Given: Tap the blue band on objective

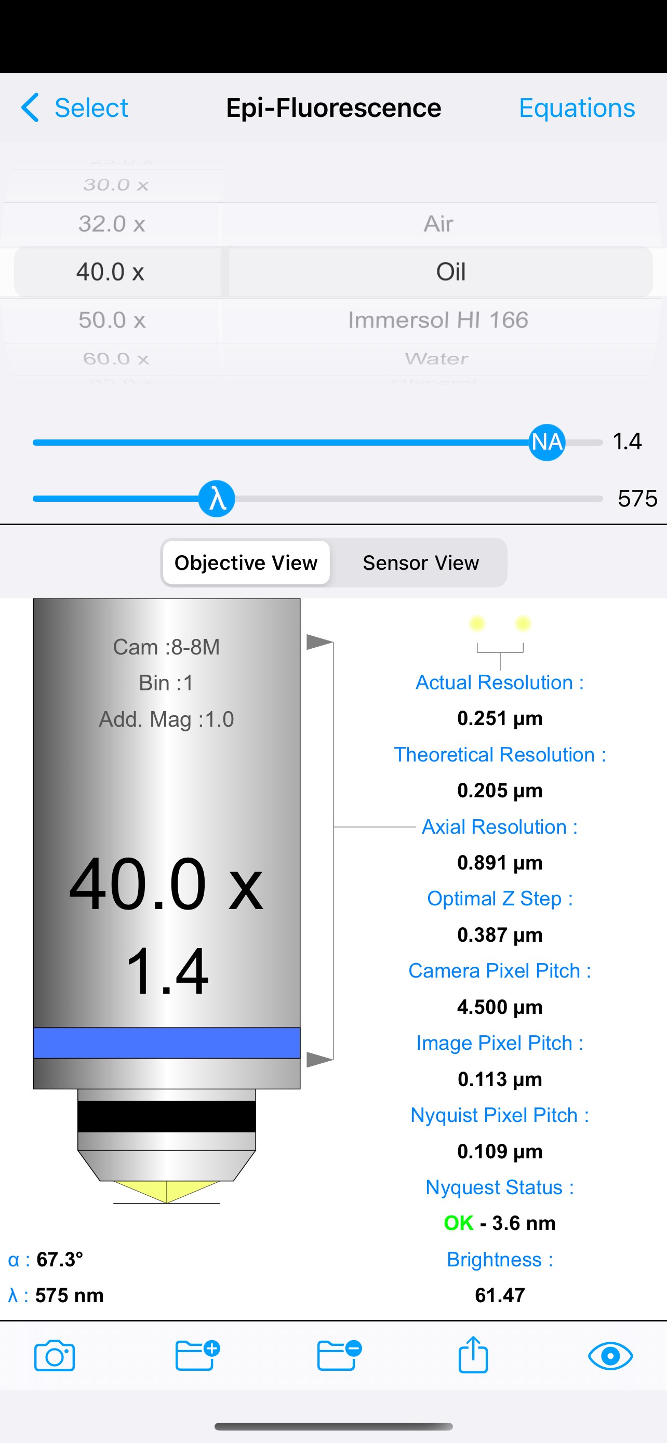Looking at the screenshot, I should pyautogui.click(x=166, y=1043).
